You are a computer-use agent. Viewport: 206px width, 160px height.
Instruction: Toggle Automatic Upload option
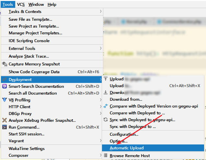127,148
